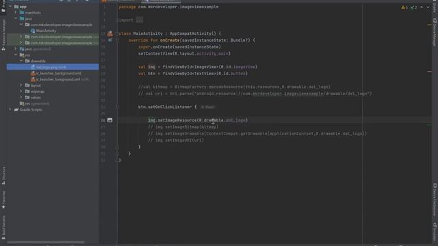This screenshot has height=246, width=438.
Task: Open the Resource Manager side panel
Action: point(3,35)
